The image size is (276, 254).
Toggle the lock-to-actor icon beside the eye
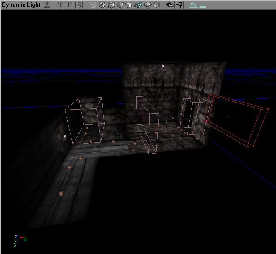click(179, 5)
